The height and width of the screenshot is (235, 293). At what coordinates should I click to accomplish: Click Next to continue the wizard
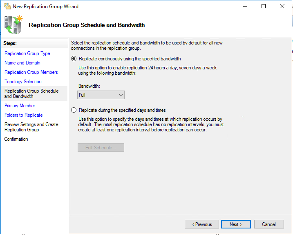coord(236,224)
